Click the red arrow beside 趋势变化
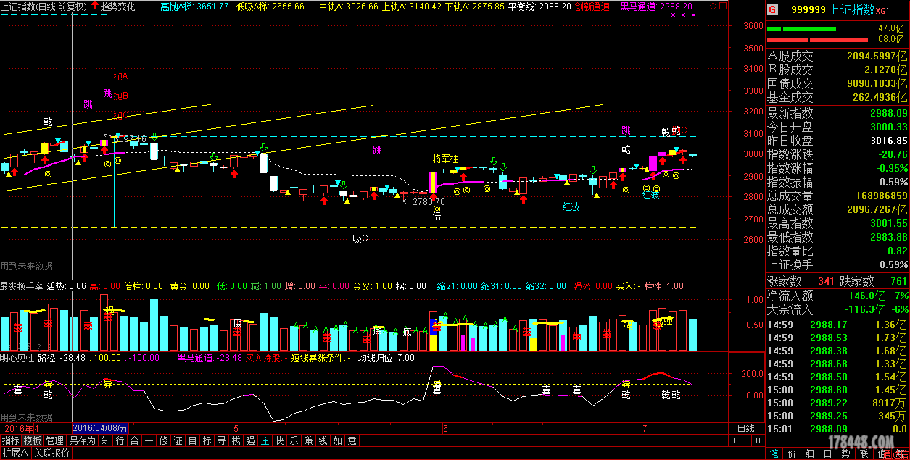This screenshot has height=460, width=910. click(95, 6)
